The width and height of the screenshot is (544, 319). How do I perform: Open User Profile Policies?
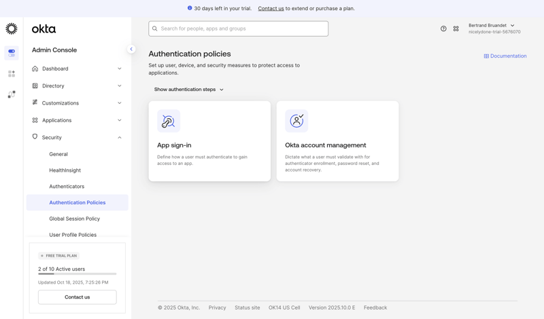[x=73, y=235]
